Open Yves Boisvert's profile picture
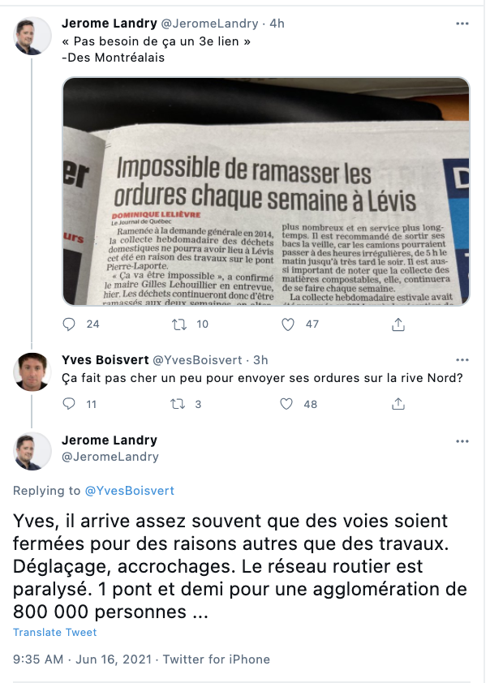 coord(32,372)
